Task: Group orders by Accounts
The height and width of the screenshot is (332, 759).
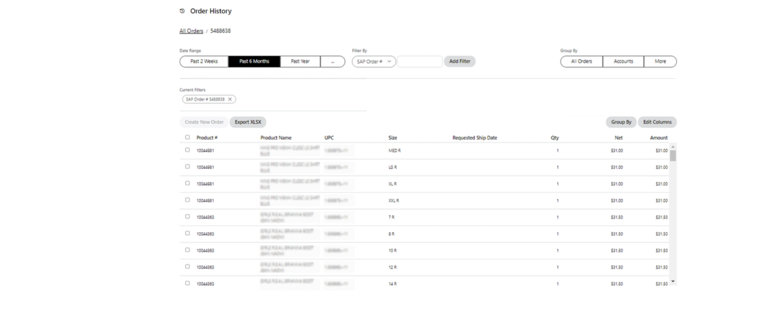Action: coord(623,61)
